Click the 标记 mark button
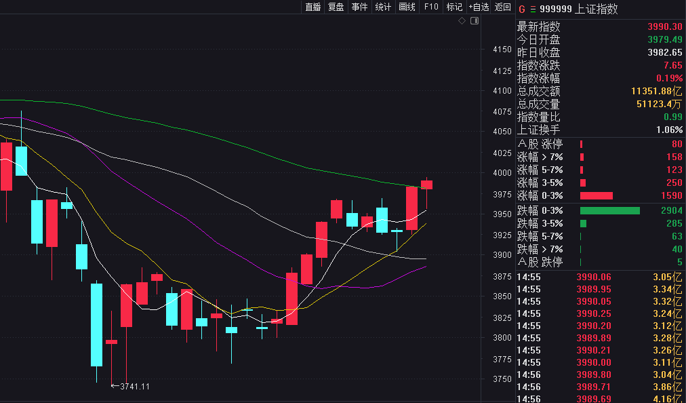The height and width of the screenshot is (403, 686). [x=454, y=7]
